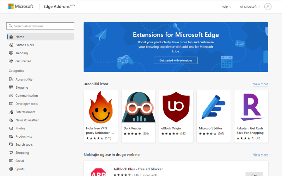Click the Shopping cart icon
This screenshot has width=282, height=176.
pos(11,153)
